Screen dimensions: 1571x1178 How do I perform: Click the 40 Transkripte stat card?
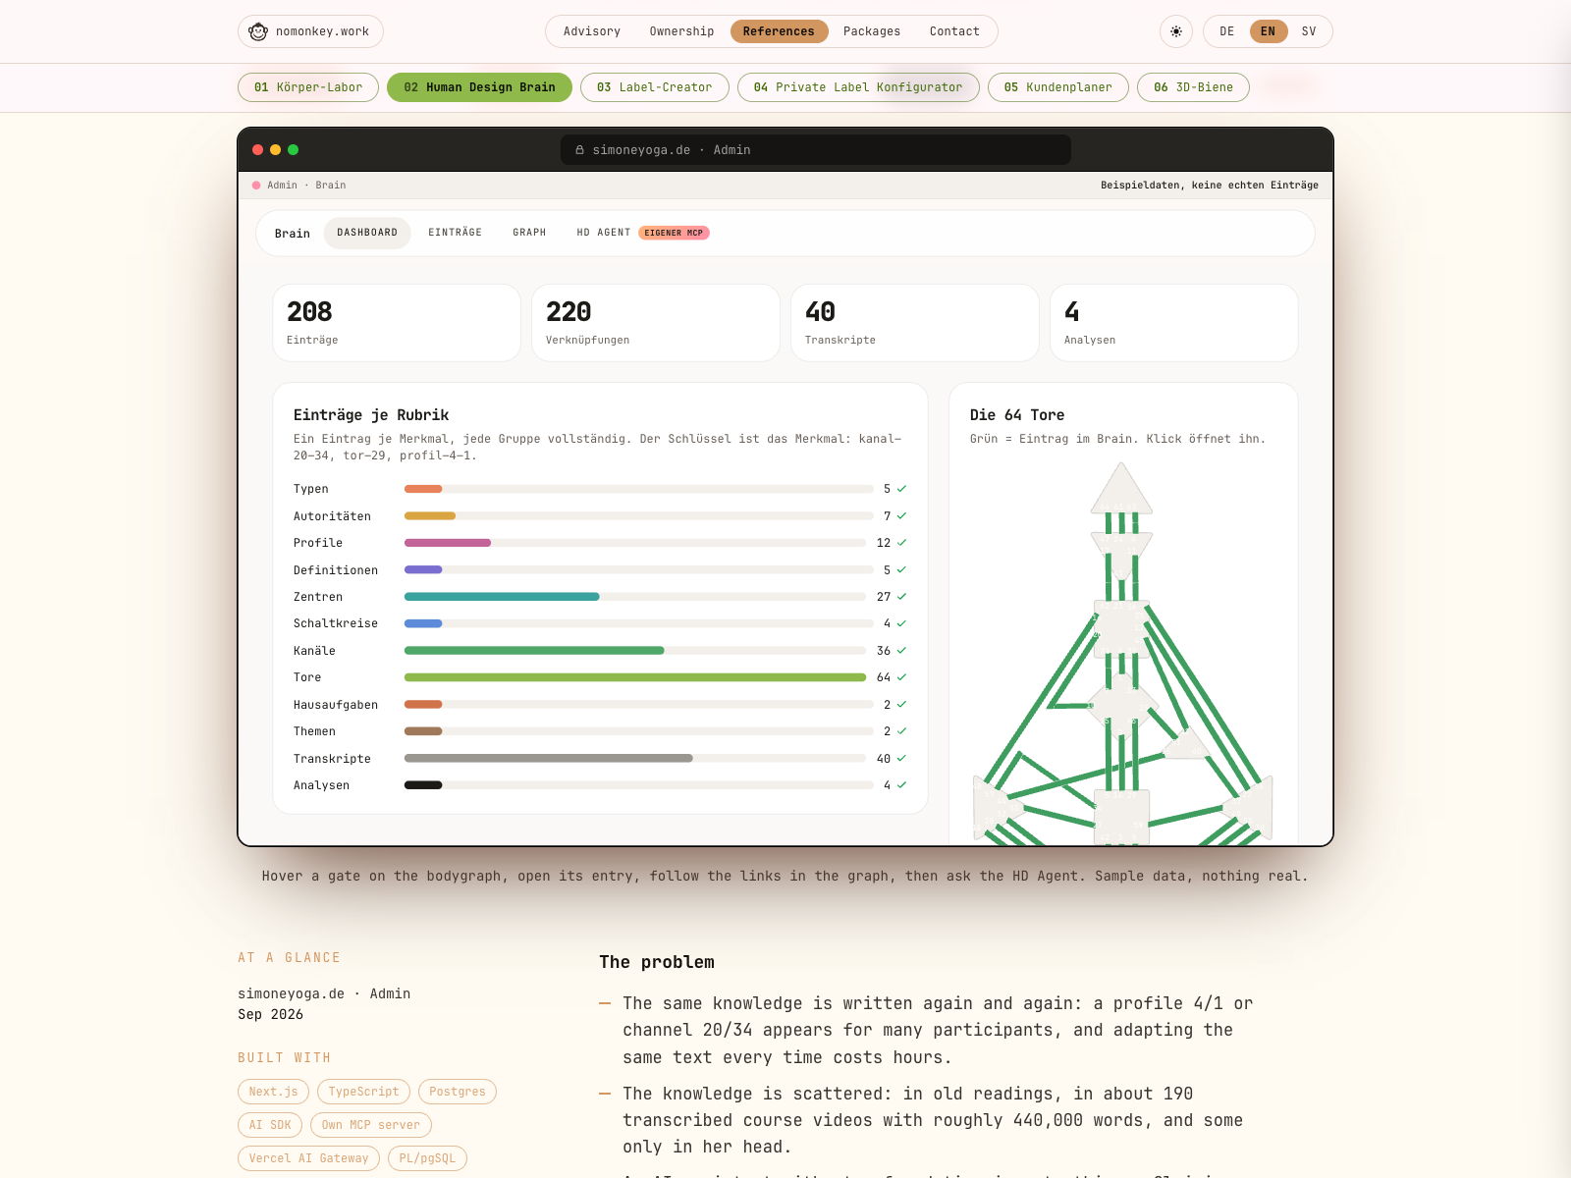tap(915, 323)
